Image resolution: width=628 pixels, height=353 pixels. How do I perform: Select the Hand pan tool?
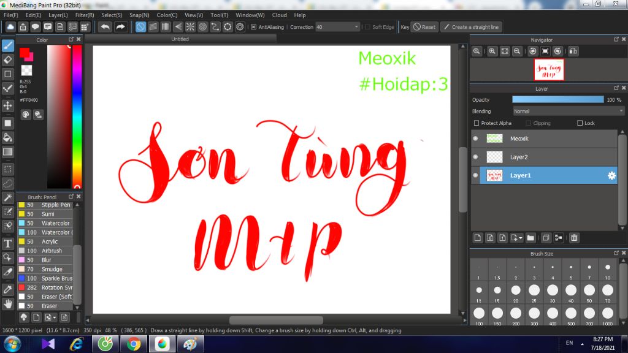[x=7, y=304]
